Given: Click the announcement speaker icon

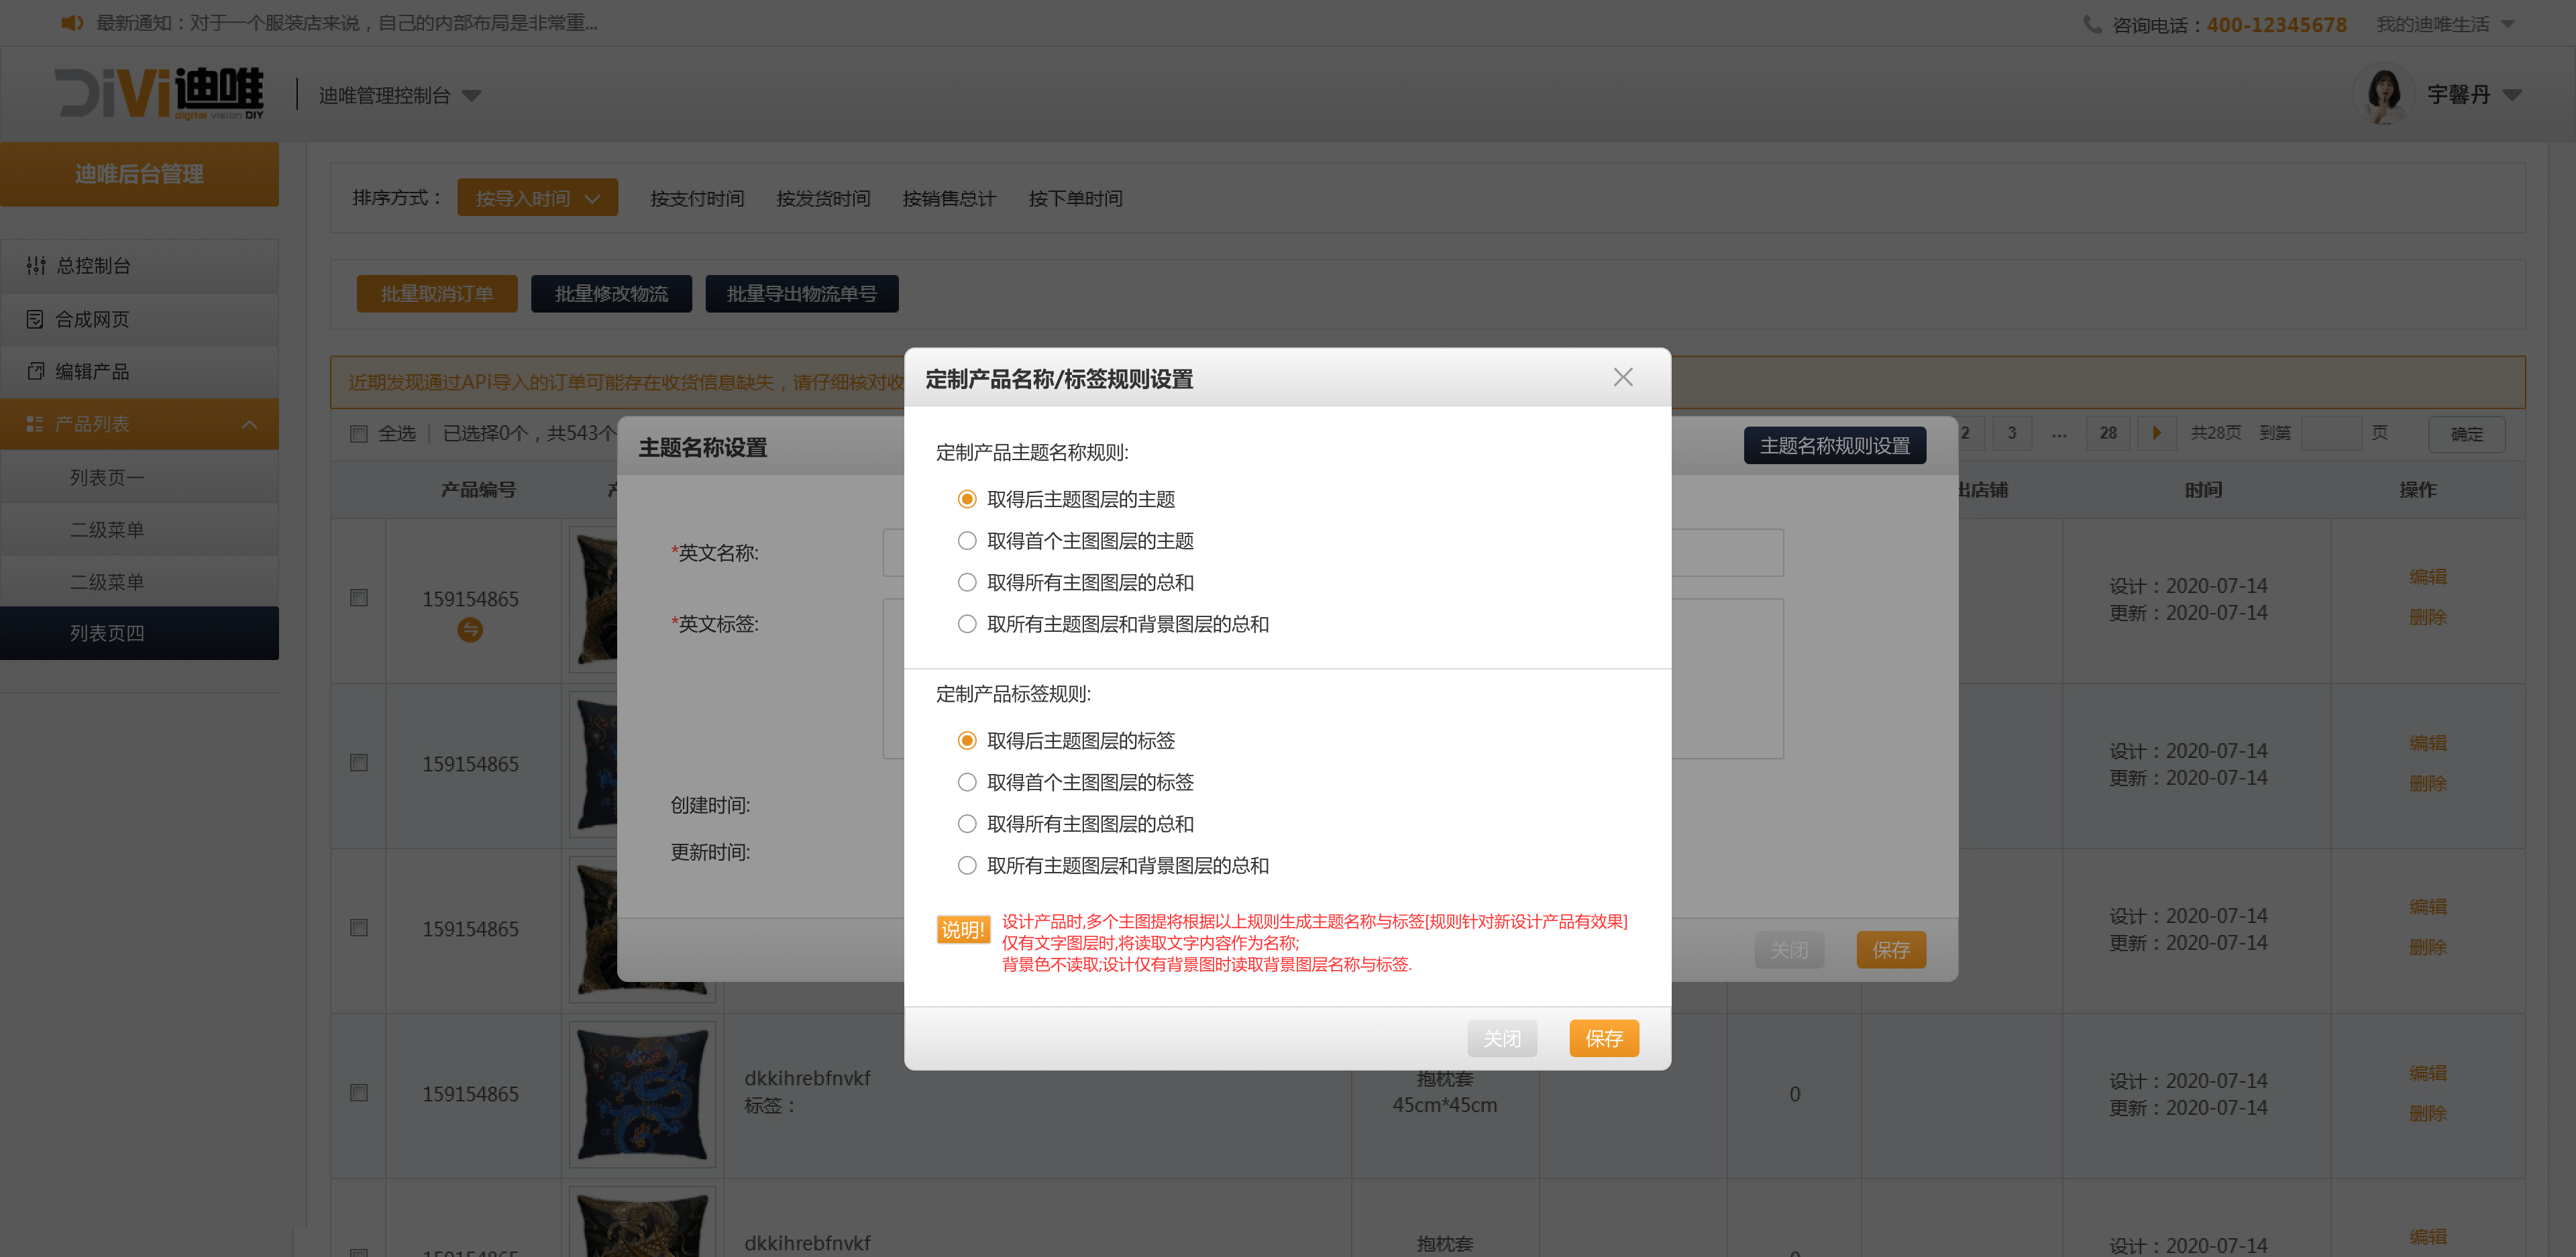Looking at the screenshot, I should tap(71, 23).
